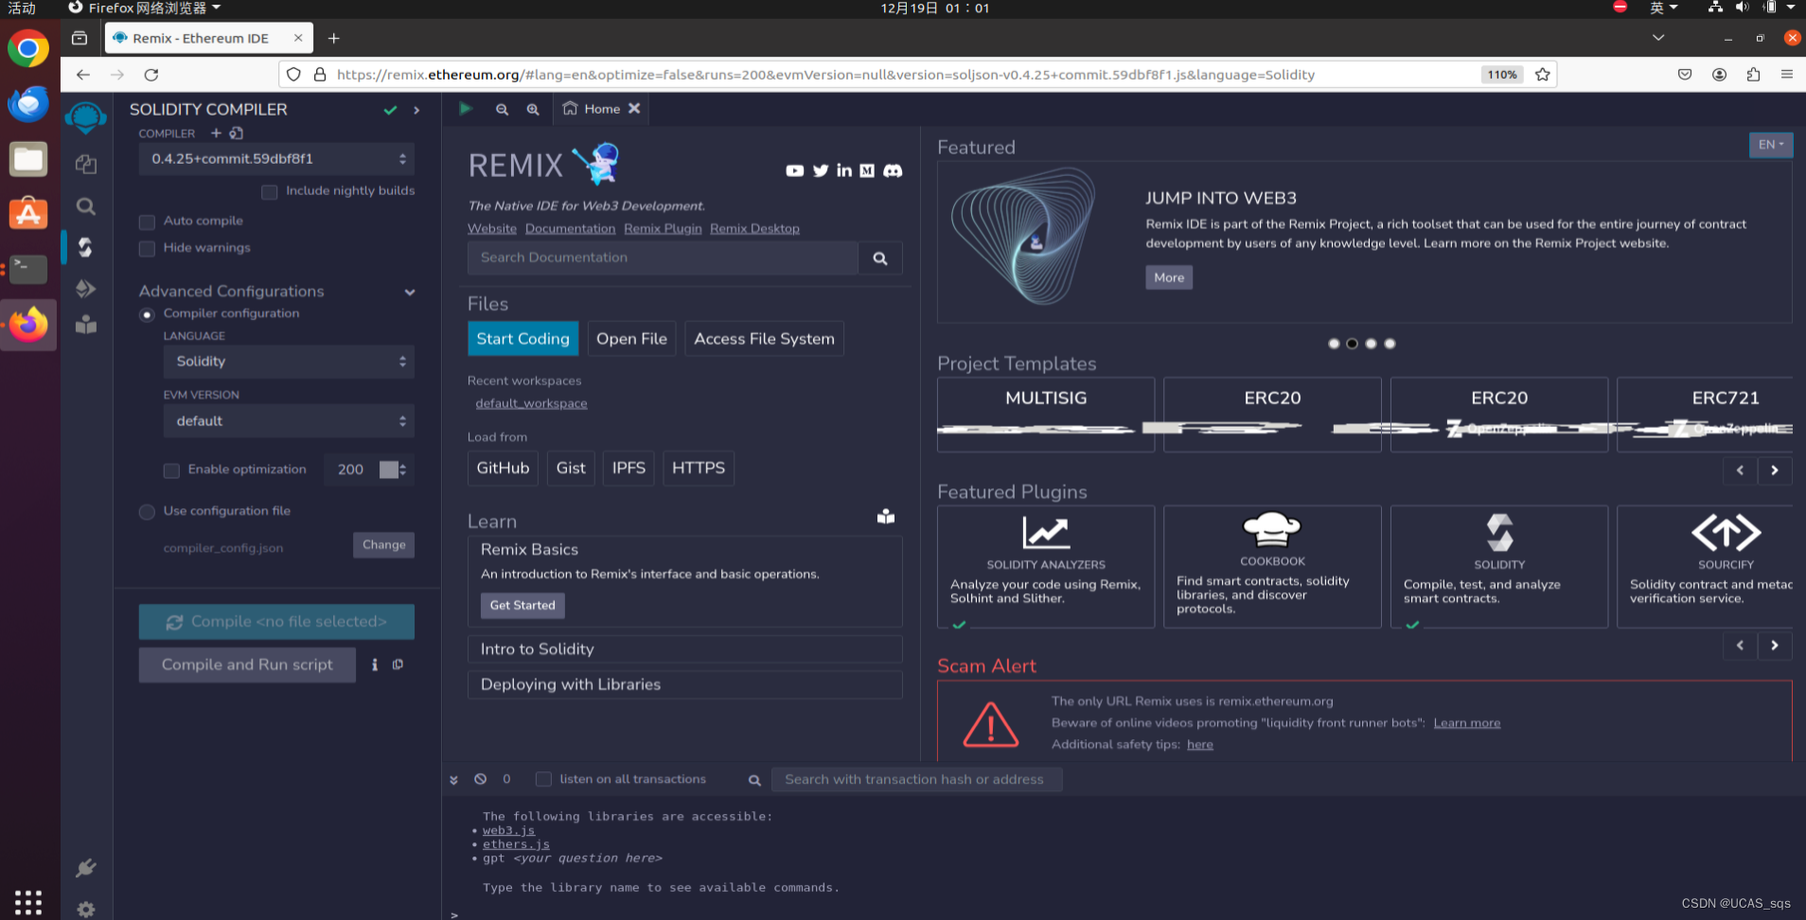Check listen on all transactions
This screenshot has width=1806, height=920.
click(543, 779)
